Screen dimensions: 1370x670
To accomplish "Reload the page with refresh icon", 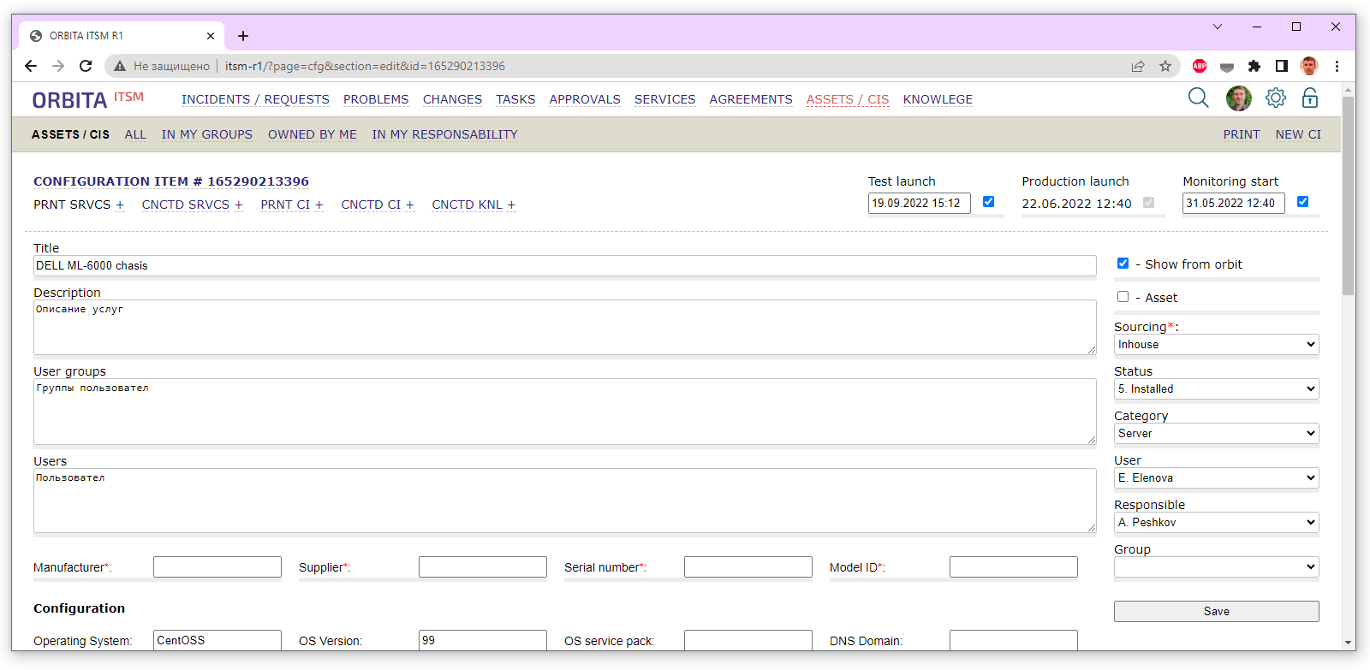I will point(86,66).
